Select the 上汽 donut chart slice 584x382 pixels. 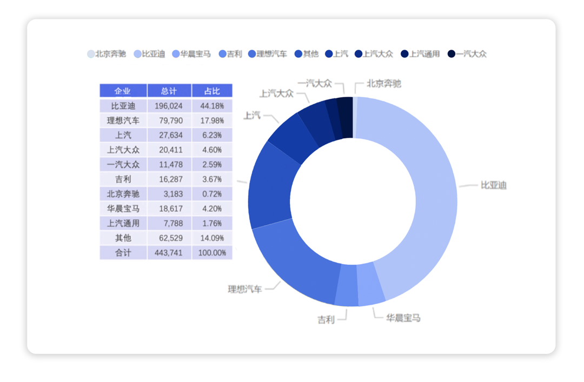(x=294, y=138)
